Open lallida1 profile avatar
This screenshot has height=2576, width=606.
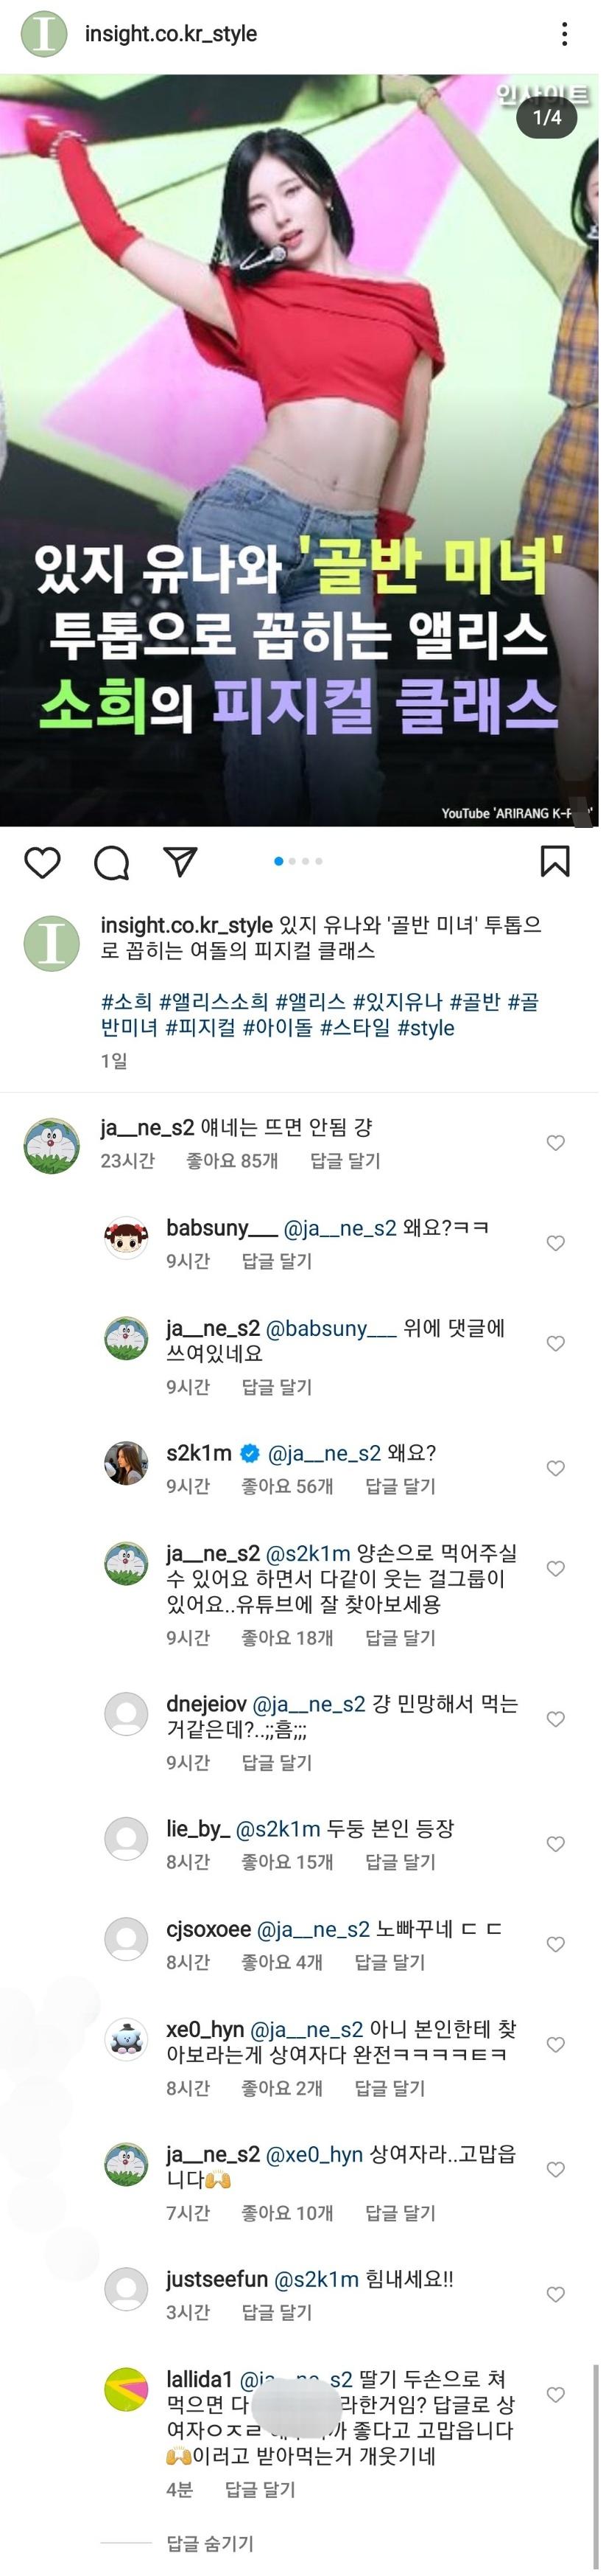pyautogui.click(x=127, y=2390)
